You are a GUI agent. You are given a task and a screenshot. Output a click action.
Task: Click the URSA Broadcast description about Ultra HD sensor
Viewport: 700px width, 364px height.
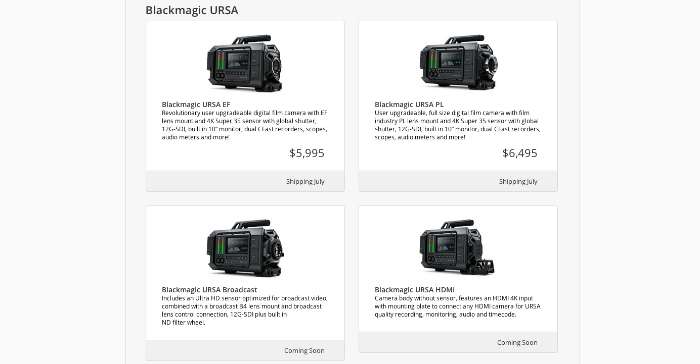click(245, 310)
